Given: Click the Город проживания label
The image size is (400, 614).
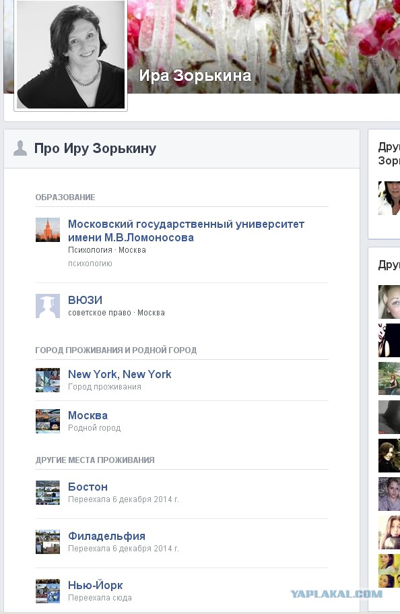Looking at the screenshot, I should point(104,387).
